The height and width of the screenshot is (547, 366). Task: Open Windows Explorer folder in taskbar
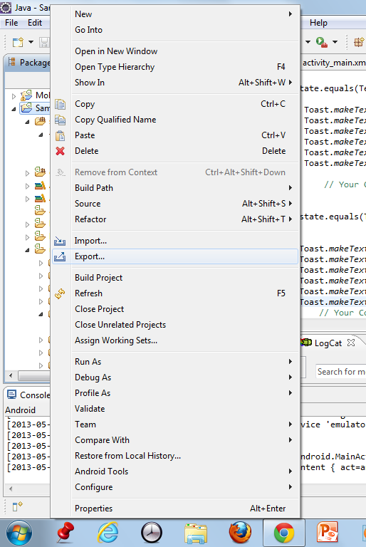(x=196, y=533)
